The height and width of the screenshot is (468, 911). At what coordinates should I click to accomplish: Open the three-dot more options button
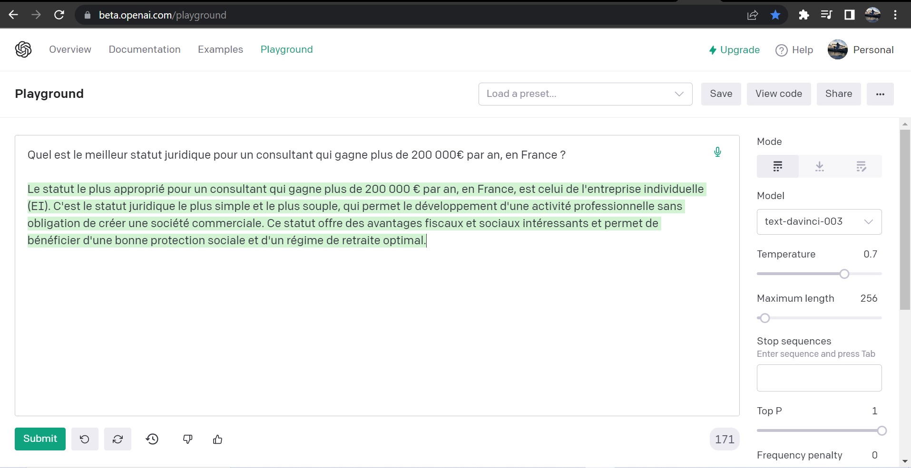[880, 94]
